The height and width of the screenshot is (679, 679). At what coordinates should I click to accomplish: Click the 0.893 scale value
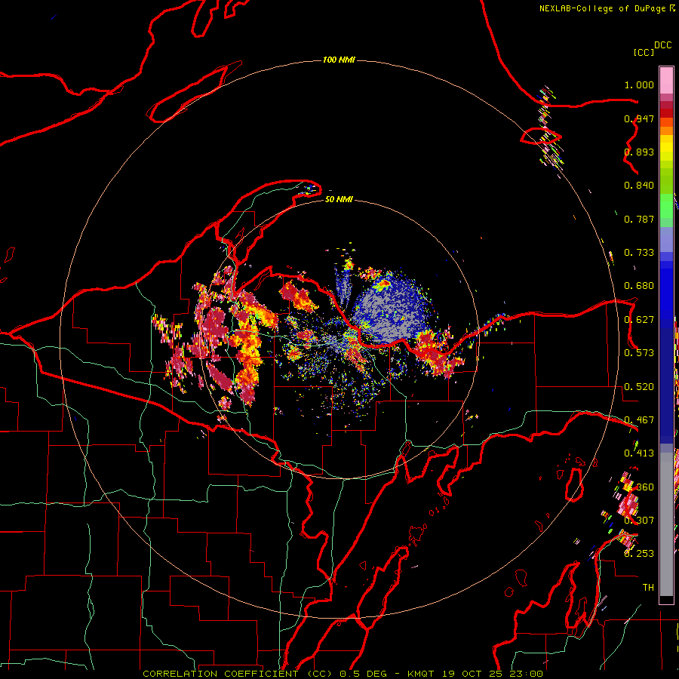(x=639, y=152)
